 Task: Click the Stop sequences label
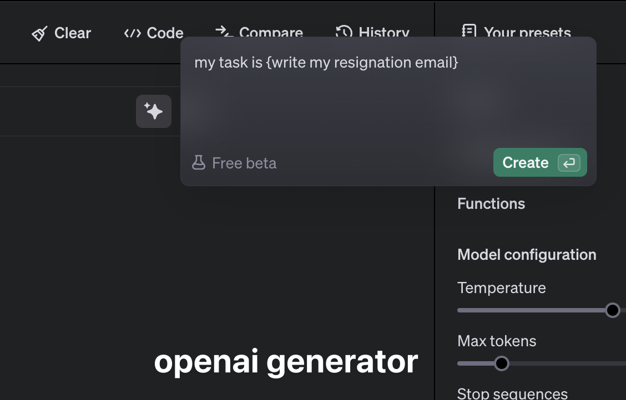tap(512, 393)
